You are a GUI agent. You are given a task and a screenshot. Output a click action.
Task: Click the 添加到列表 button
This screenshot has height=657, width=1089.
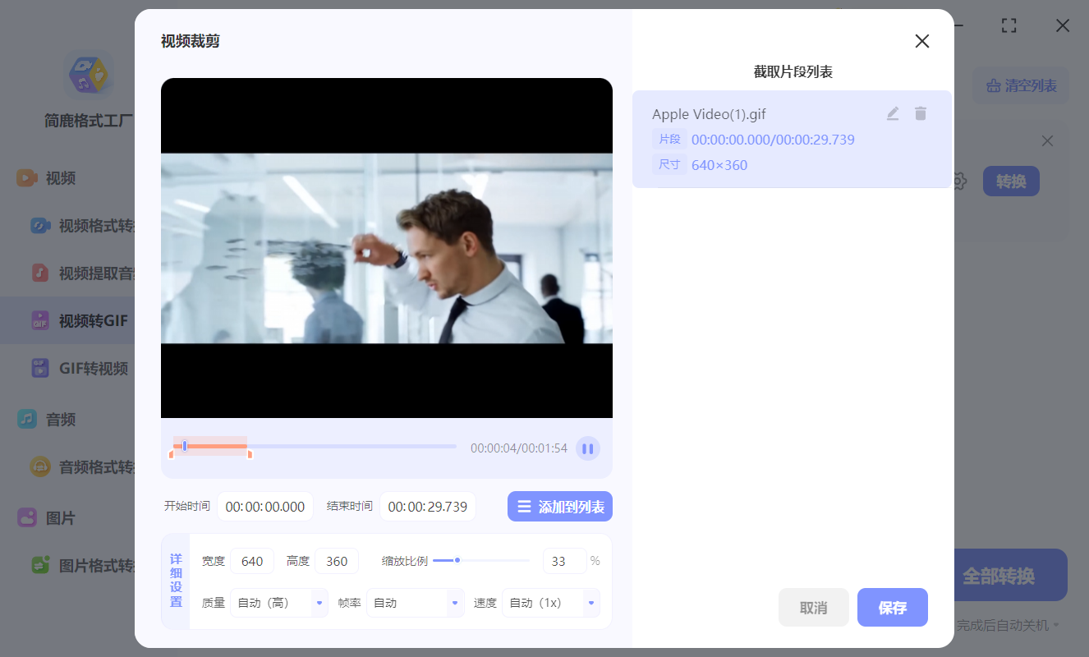559,506
